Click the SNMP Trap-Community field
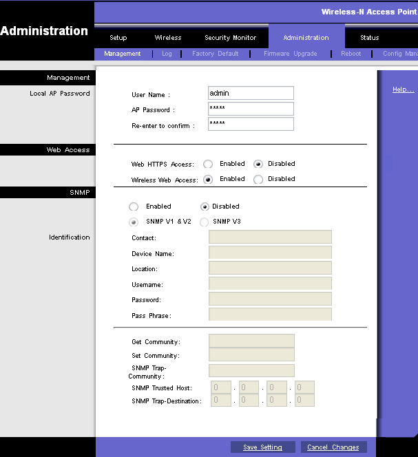The height and width of the screenshot is (457, 418). click(251, 370)
